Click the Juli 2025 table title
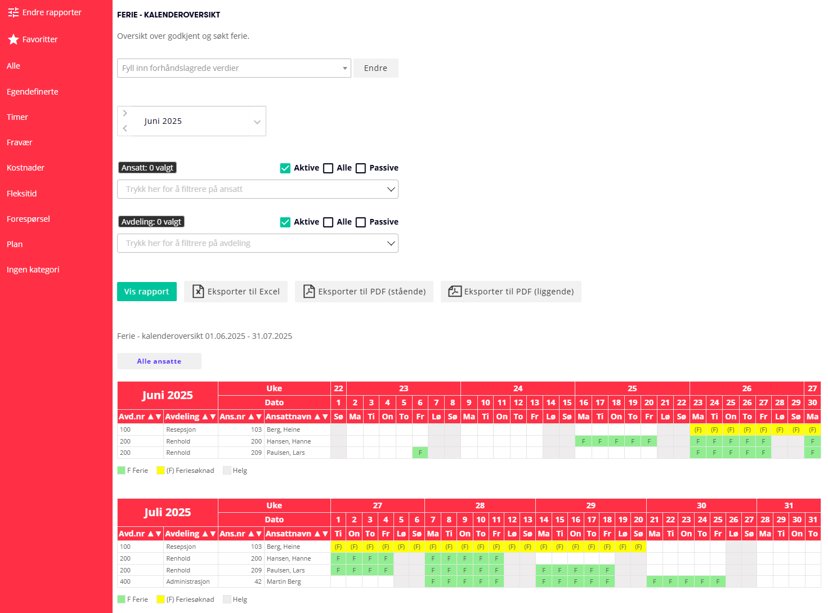Viewport: 828px width, 613px height. click(168, 512)
